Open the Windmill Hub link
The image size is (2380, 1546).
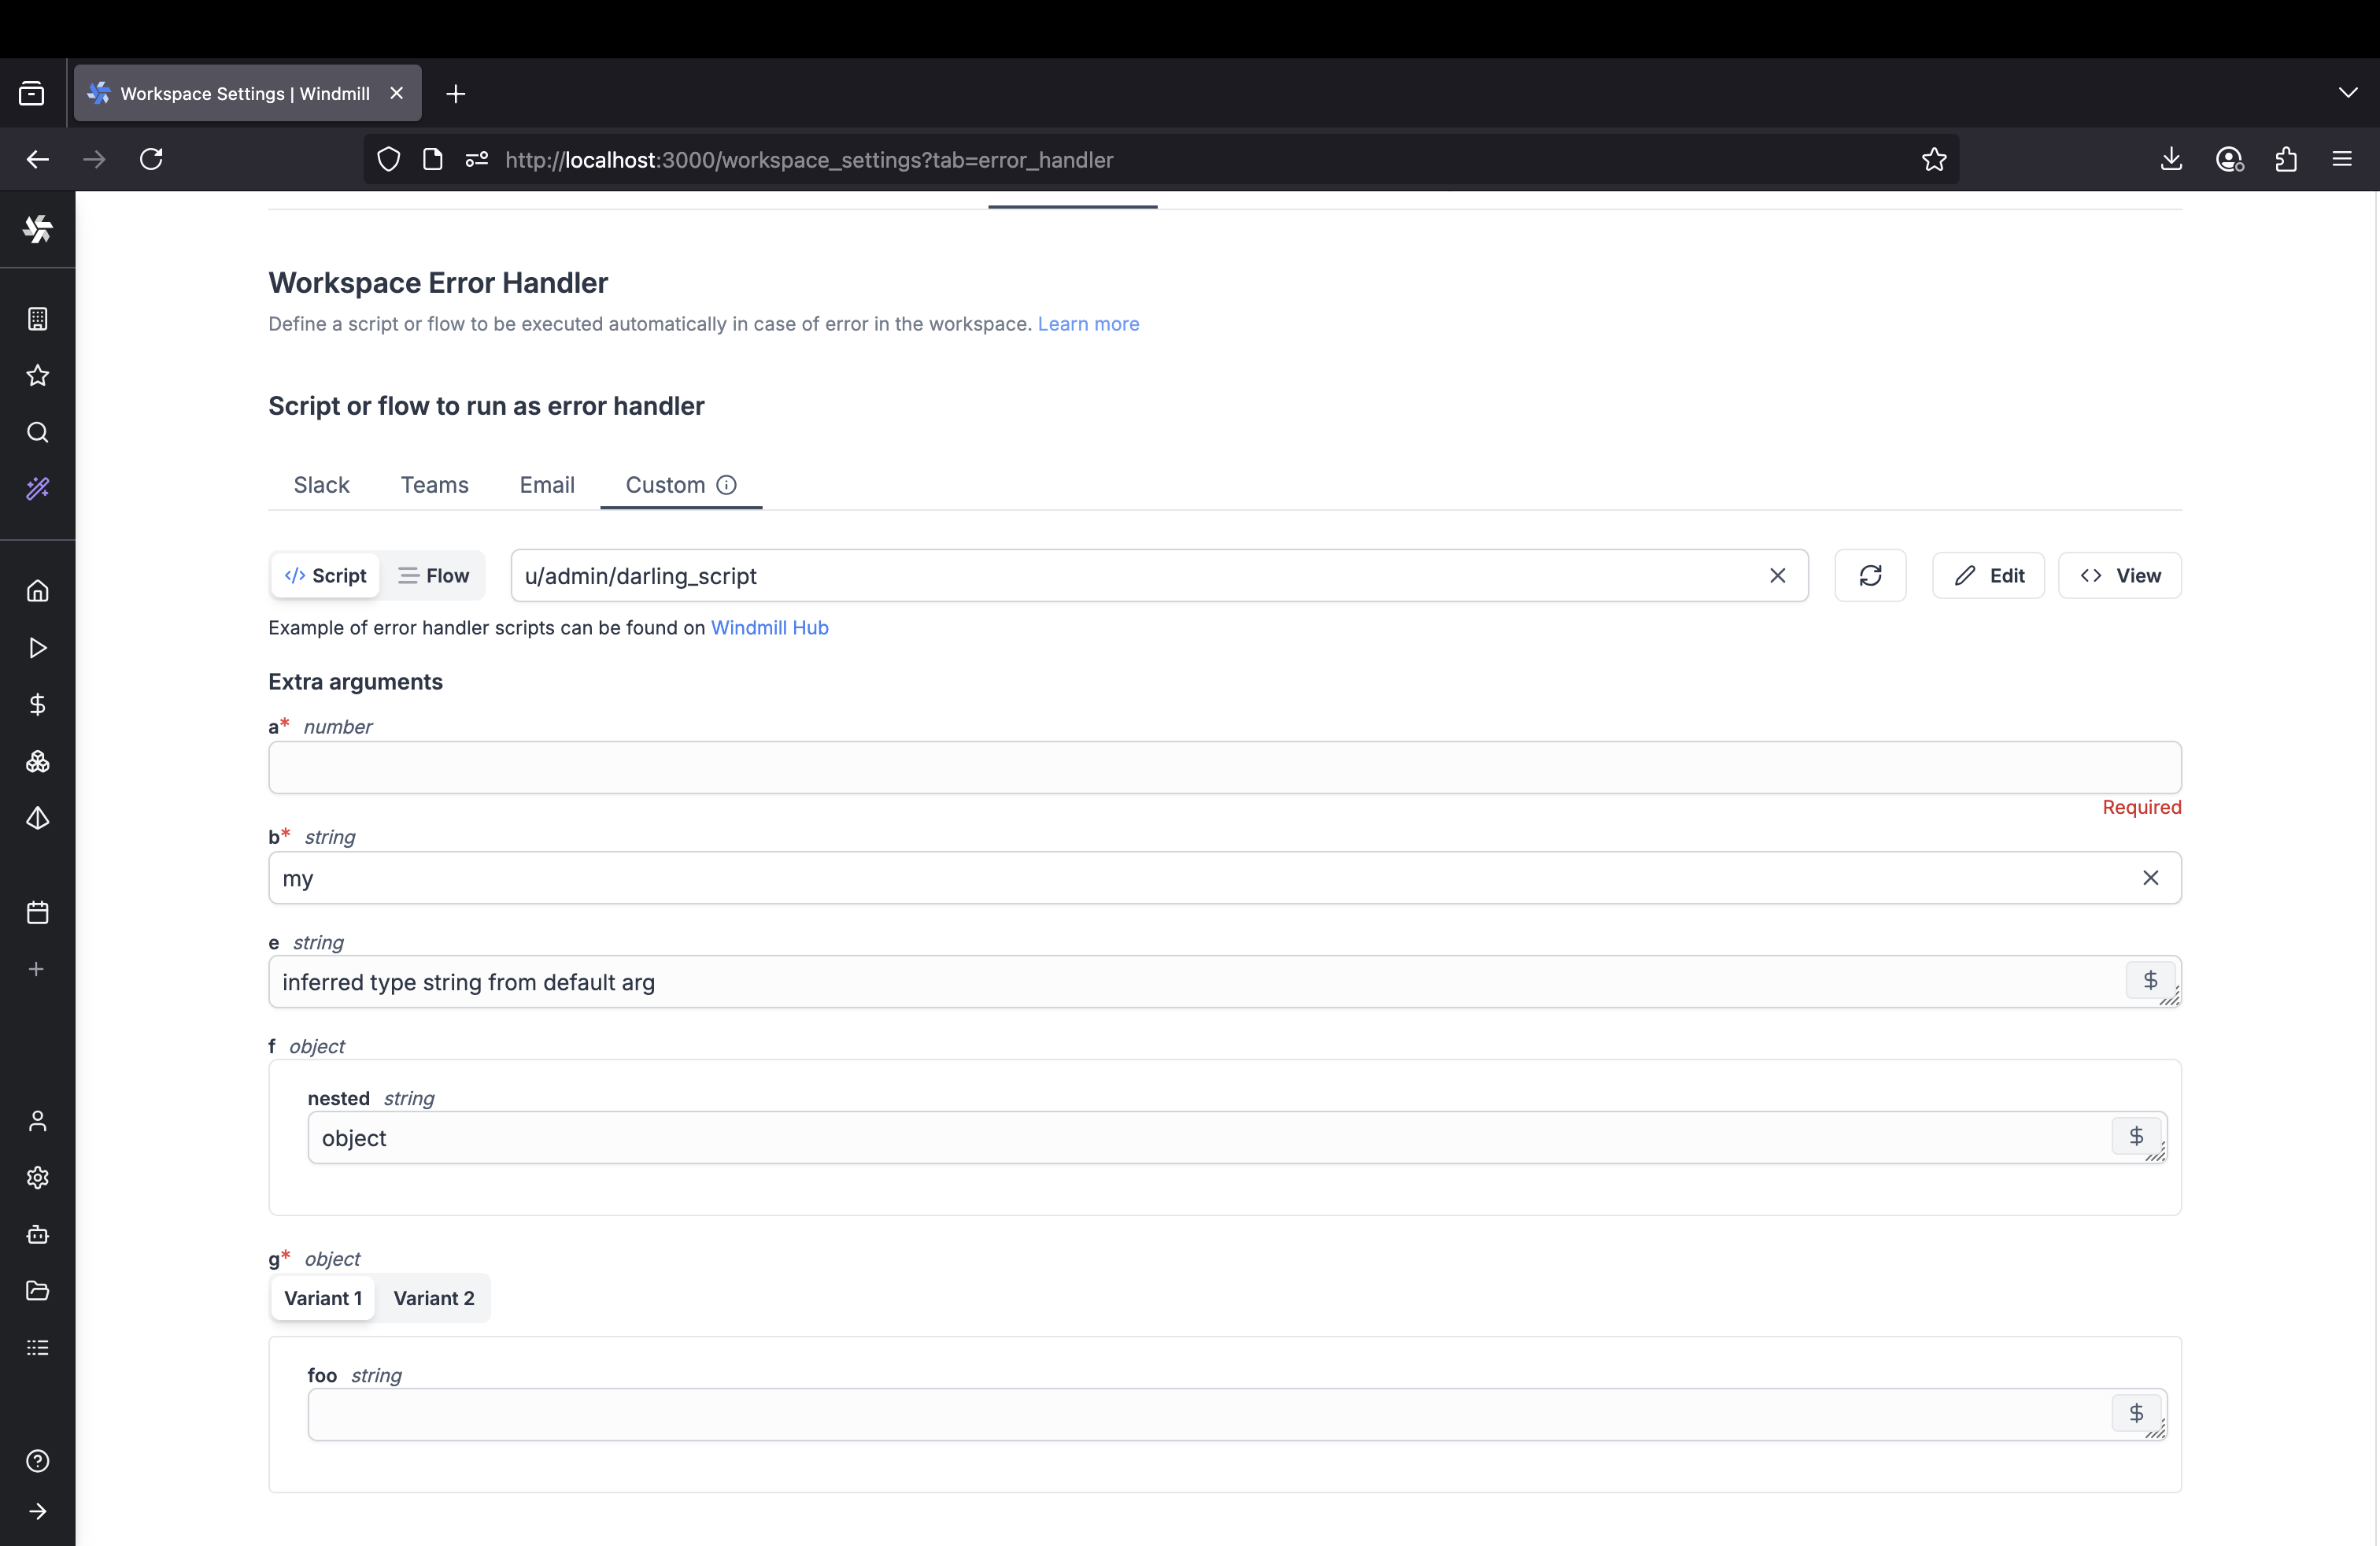click(x=769, y=627)
